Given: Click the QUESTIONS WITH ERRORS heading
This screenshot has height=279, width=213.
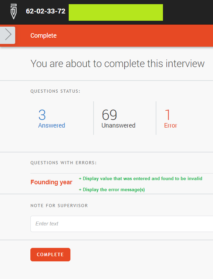Looking at the screenshot, I should (64, 162).
